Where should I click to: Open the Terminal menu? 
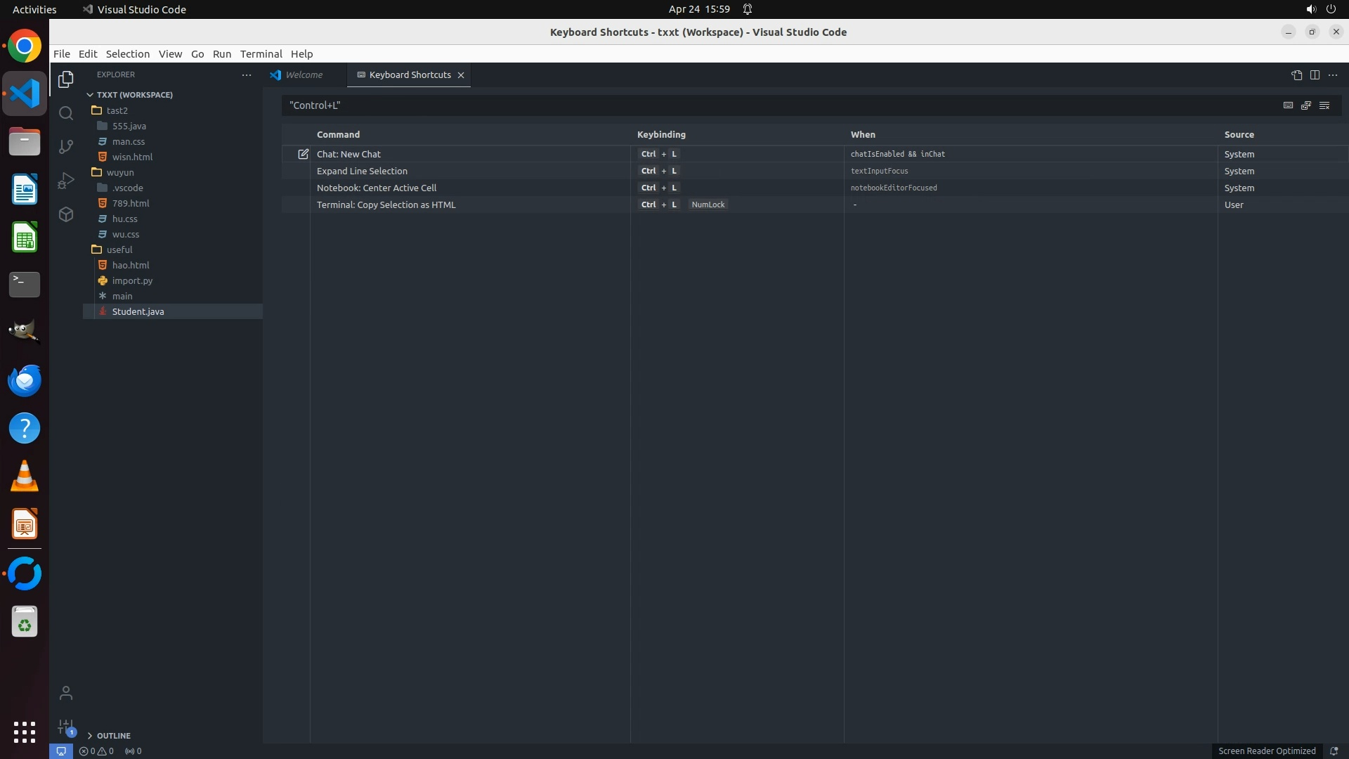click(x=261, y=54)
